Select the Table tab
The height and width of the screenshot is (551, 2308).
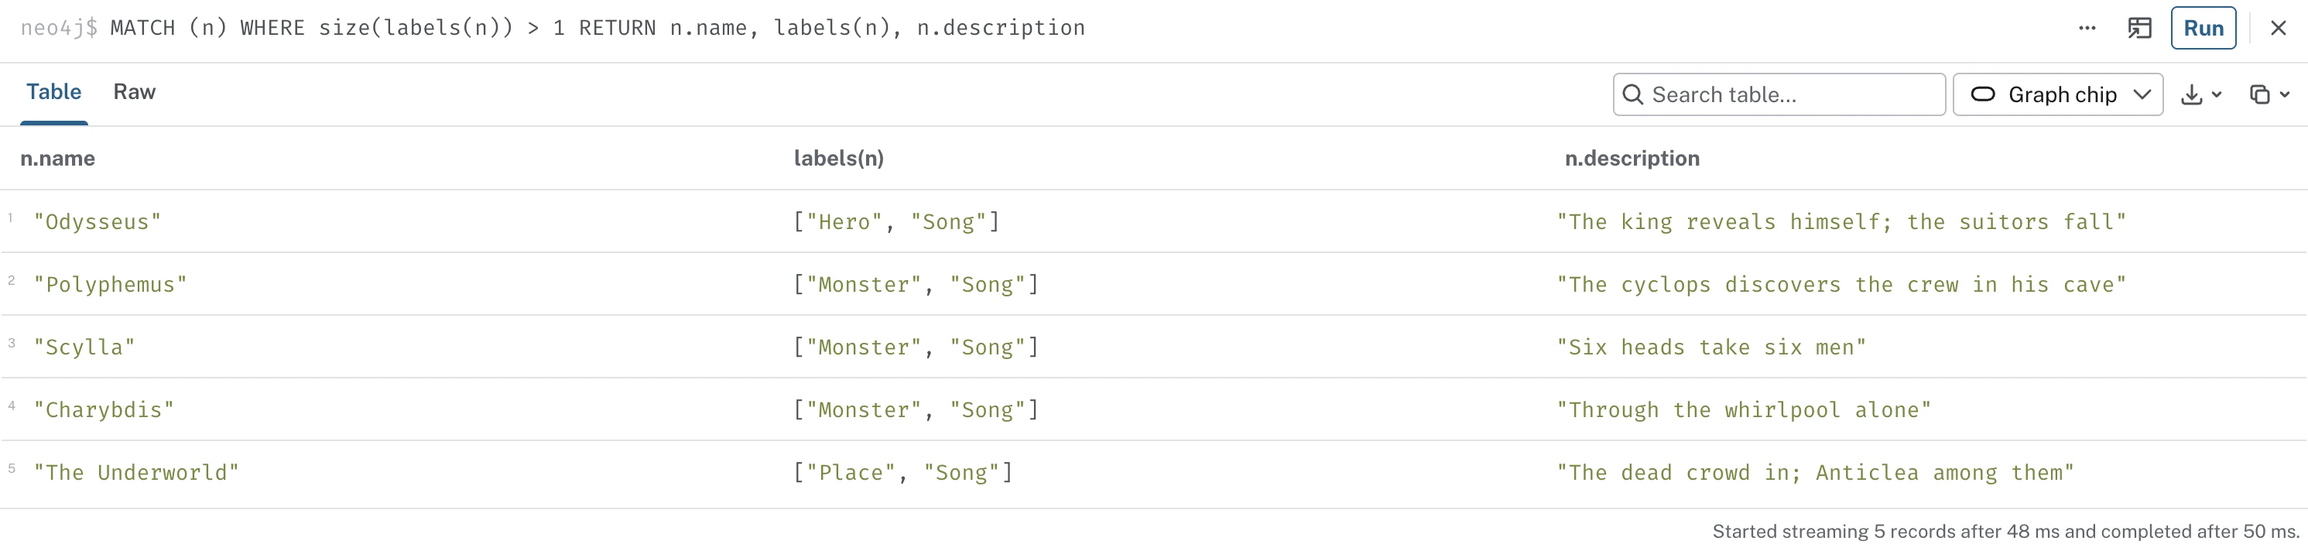click(x=53, y=91)
